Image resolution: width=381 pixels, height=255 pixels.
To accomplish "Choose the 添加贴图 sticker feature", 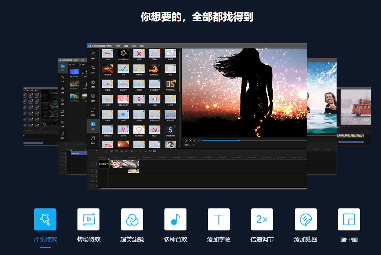I will tap(305, 226).
